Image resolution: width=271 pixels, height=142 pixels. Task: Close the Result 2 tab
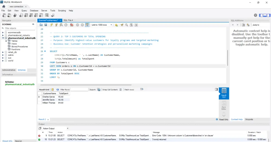(x=48, y=119)
